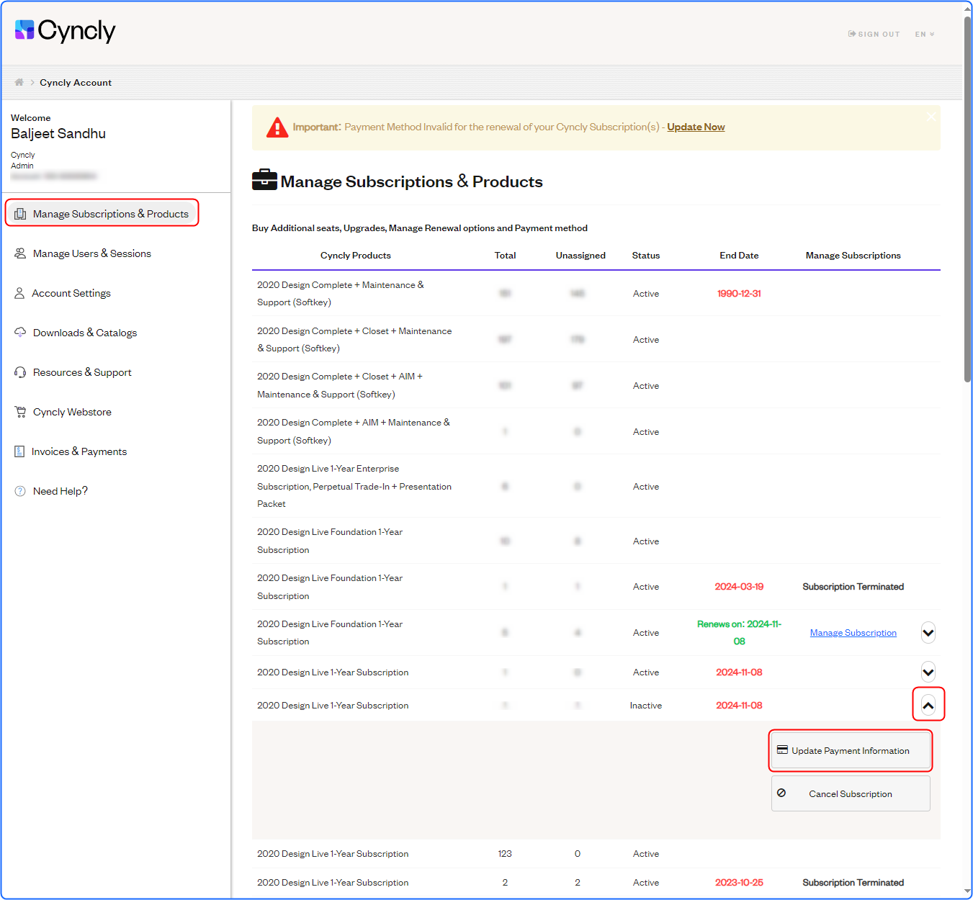Click the Total column header
This screenshot has height=900, width=973.
point(505,256)
